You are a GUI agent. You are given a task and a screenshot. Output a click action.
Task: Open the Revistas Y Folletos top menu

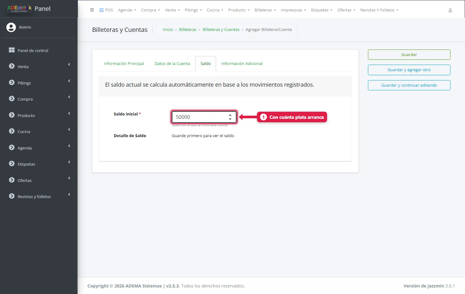(x=379, y=10)
